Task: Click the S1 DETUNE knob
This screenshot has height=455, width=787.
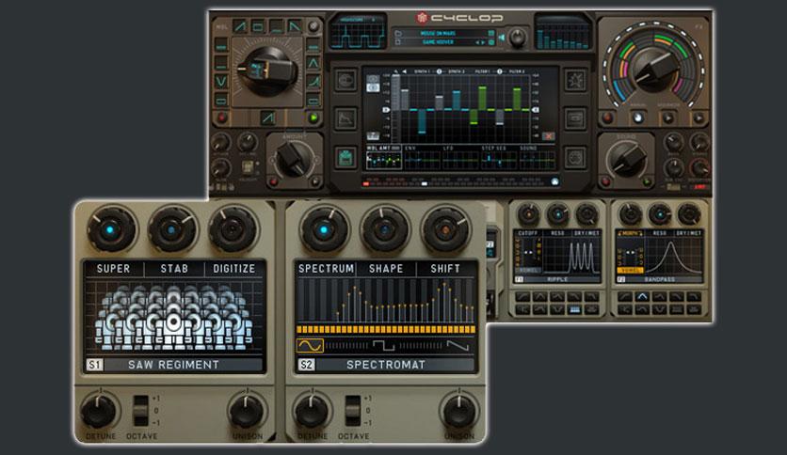Action: (x=99, y=412)
